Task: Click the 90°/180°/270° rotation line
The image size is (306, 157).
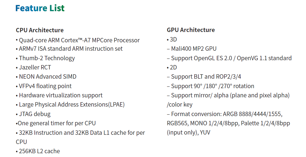Action: (x=212, y=86)
